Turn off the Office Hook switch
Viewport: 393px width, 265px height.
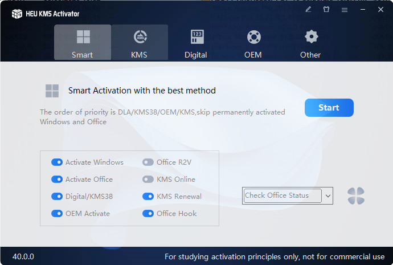click(148, 214)
